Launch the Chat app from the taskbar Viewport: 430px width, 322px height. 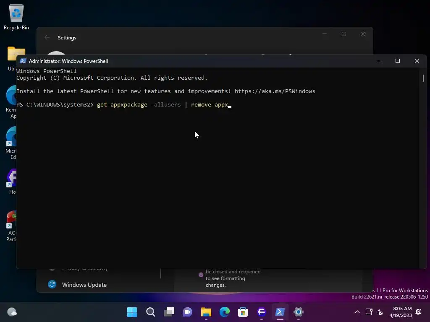[x=188, y=312]
